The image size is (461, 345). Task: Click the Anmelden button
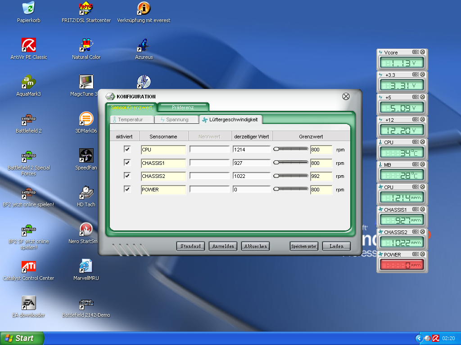coord(223,246)
